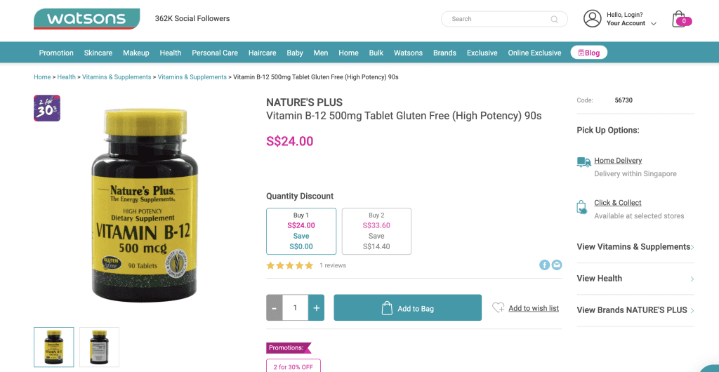Add the product to bag
This screenshot has width=719, height=372.
(408, 308)
